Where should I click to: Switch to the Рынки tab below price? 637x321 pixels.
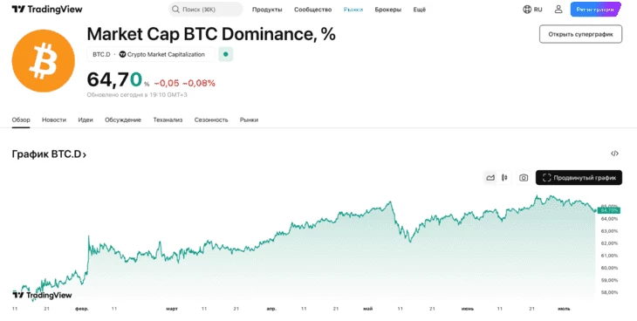[249, 120]
